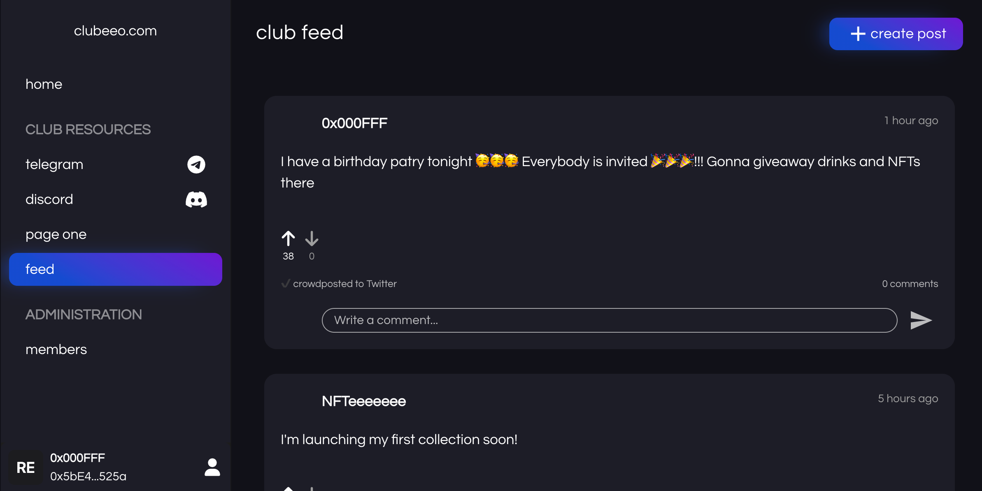This screenshot has width=982, height=491.
Task: Send the comment with the arrow icon
Action: click(921, 320)
